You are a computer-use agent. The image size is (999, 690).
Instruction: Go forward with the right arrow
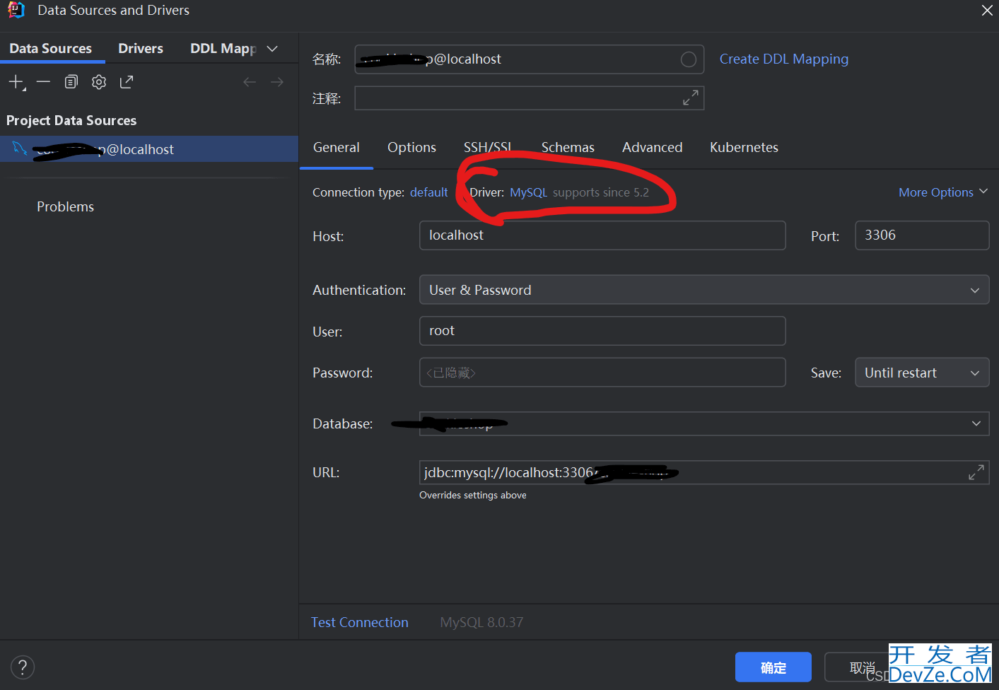point(277,82)
